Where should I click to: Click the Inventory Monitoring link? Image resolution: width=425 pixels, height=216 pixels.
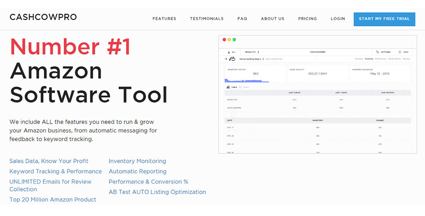click(138, 161)
